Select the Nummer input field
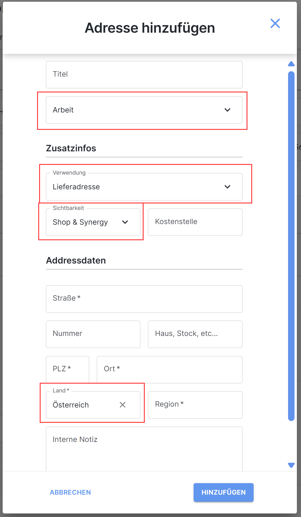 [x=93, y=334]
